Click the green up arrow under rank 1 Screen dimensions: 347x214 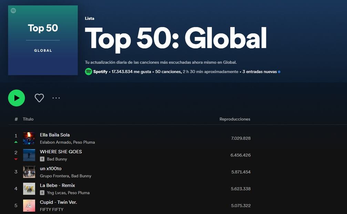16,142
